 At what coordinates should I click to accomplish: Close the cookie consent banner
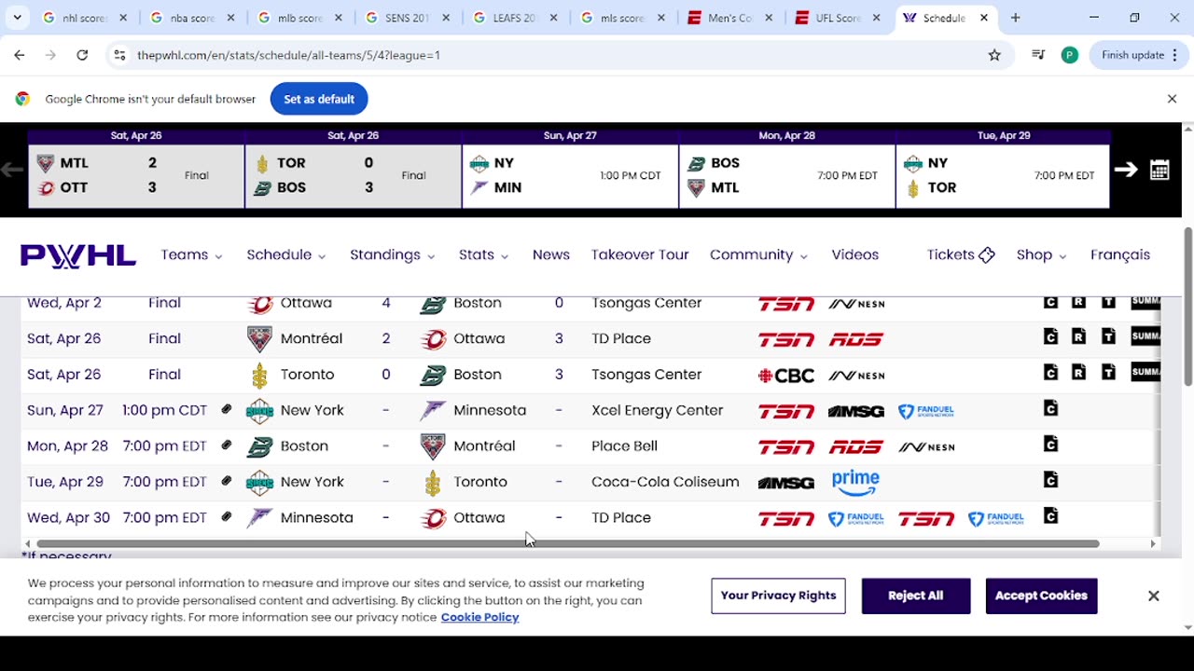pyautogui.click(x=1153, y=596)
